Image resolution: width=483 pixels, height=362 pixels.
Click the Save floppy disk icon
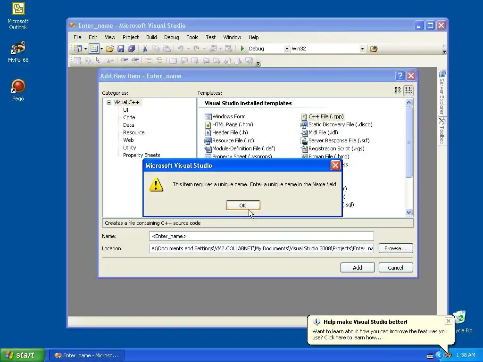tap(120, 49)
